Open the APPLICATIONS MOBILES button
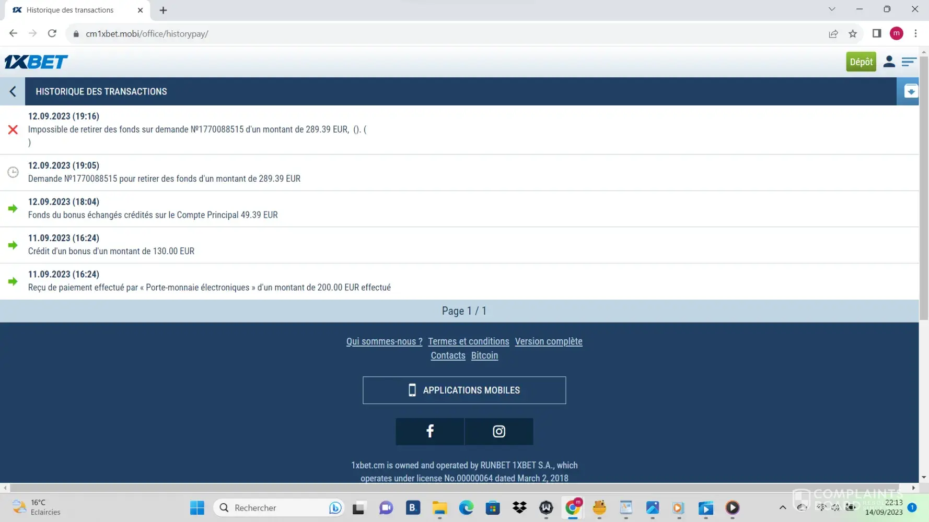The image size is (929, 522). coord(464,390)
